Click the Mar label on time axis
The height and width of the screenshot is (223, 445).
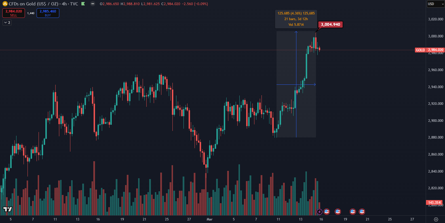210,219
